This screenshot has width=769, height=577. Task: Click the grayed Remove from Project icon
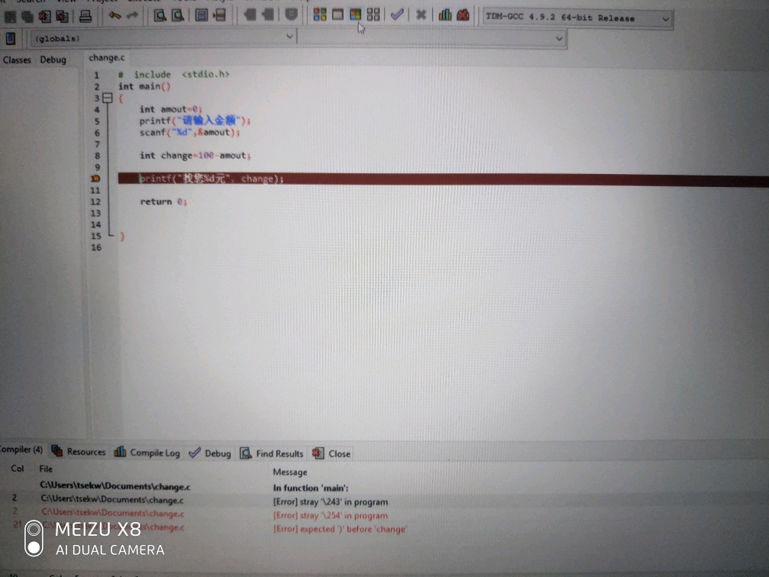point(268,15)
